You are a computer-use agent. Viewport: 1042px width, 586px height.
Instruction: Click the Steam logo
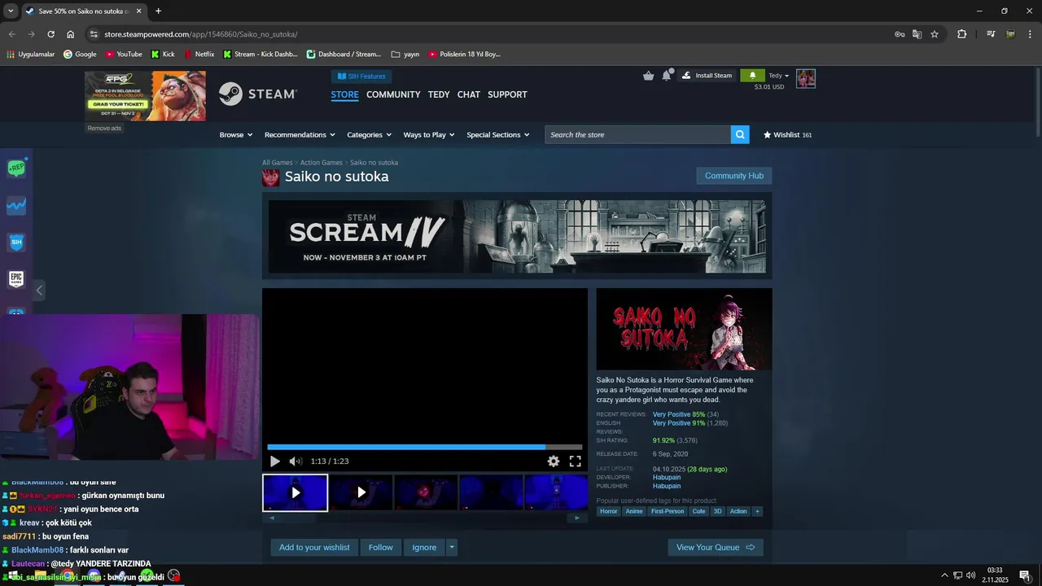tap(258, 94)
